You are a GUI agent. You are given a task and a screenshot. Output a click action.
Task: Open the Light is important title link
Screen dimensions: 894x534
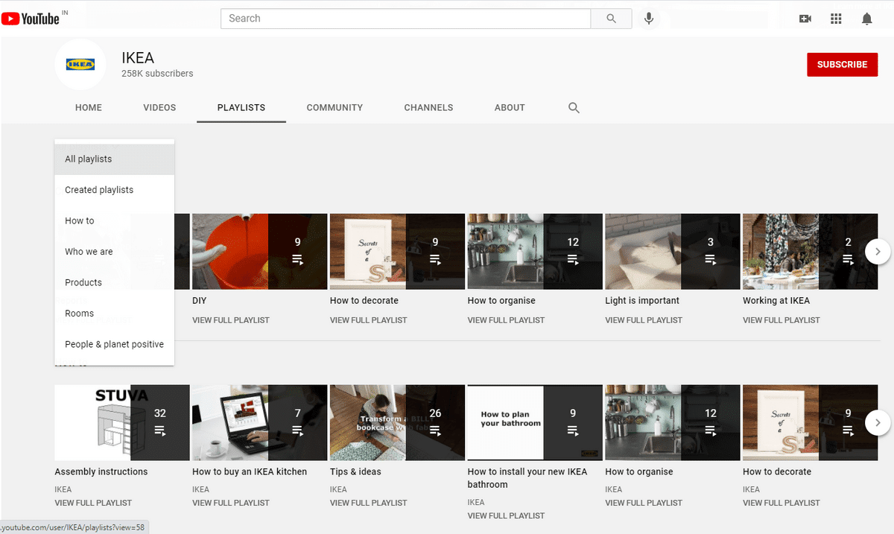[642, 301]
